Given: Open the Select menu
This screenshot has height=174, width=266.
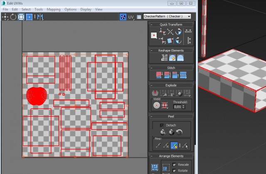Looking at the screenshot, I should click(x=26, y=9).
